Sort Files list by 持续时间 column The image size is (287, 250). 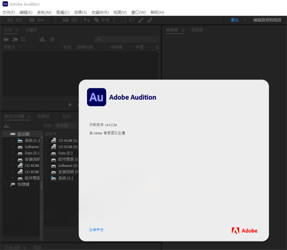point(85,47)
